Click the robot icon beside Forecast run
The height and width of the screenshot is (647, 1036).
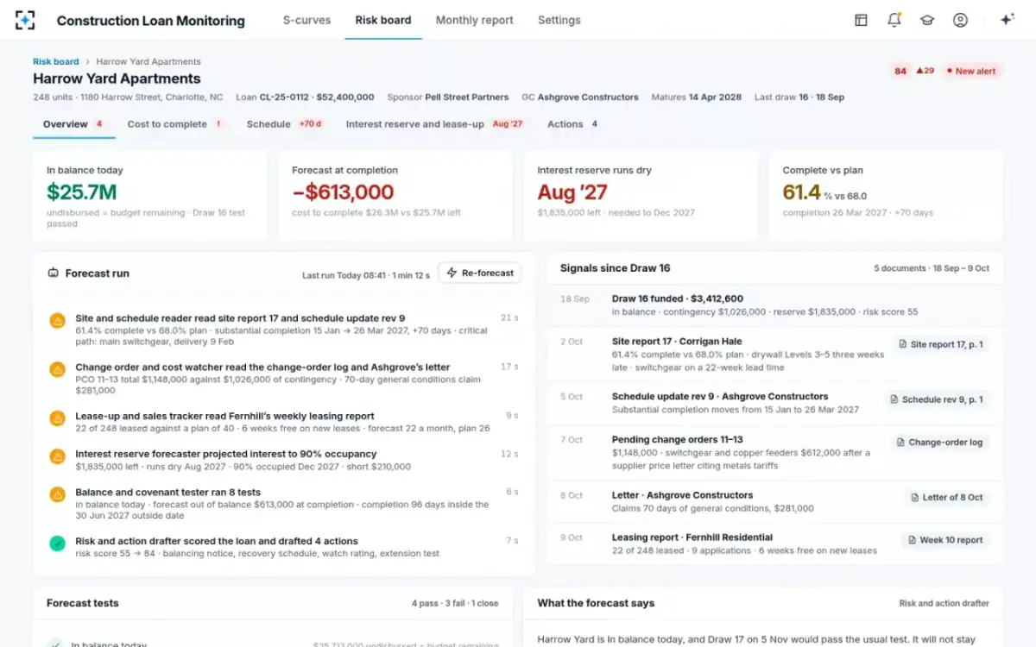(54, 273)
